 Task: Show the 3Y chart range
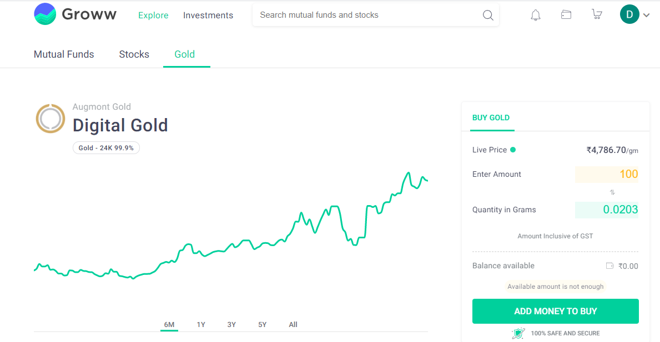click(231, 324)
